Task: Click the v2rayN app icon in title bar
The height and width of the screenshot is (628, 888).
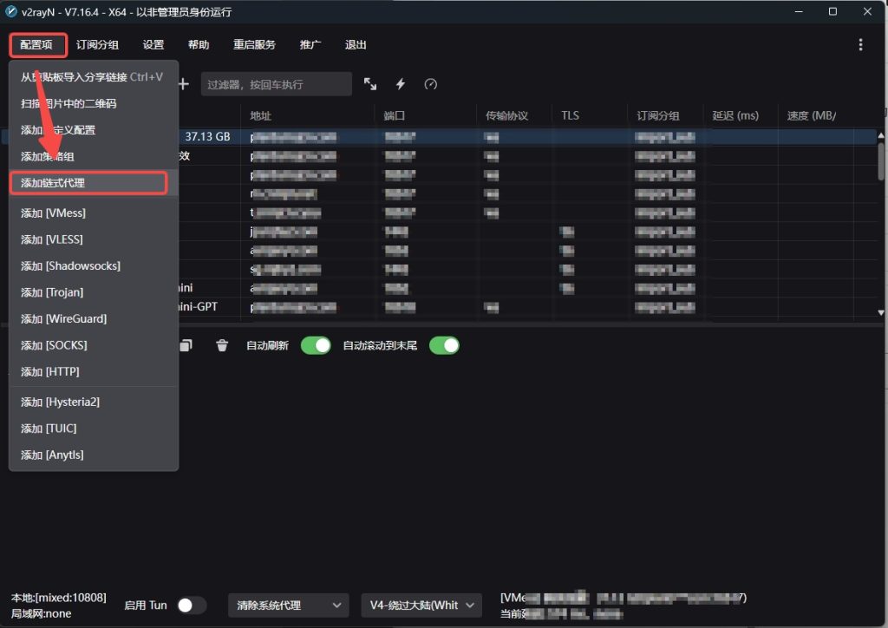Action: [x=10, y=12]
